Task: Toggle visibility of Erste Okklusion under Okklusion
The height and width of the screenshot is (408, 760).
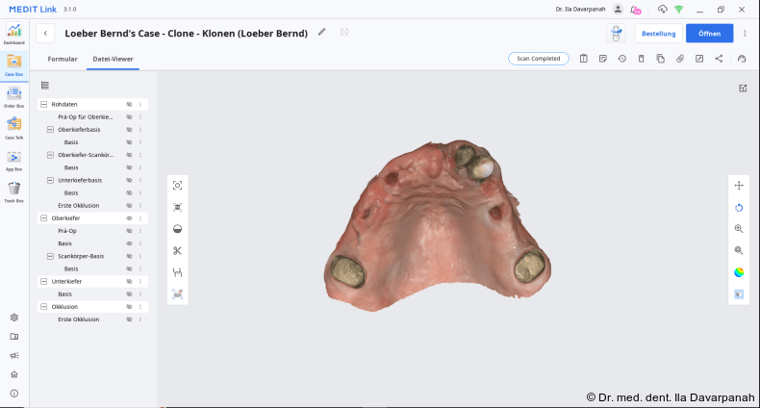Action: tap(129, 319)
